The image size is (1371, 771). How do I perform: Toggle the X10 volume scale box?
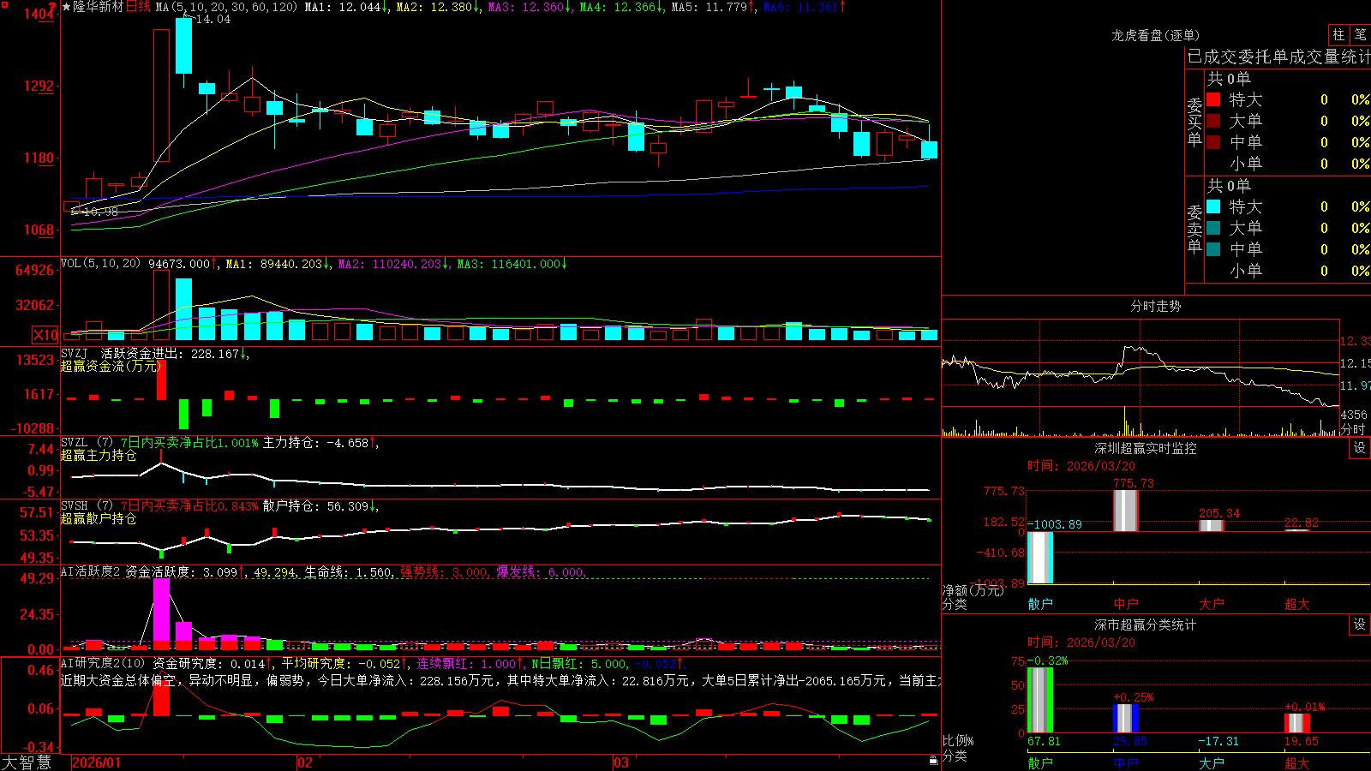46,335
